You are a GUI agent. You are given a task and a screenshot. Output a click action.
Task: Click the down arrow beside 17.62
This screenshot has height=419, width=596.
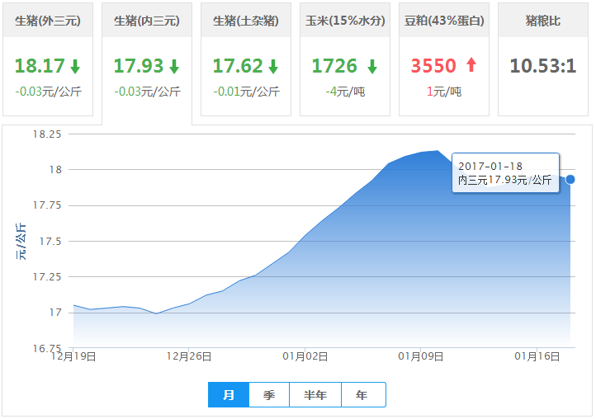(x=273, y=67)
